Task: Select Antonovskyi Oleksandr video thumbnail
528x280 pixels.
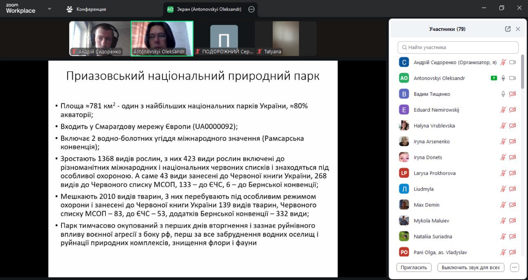Action: coord(162,38)
